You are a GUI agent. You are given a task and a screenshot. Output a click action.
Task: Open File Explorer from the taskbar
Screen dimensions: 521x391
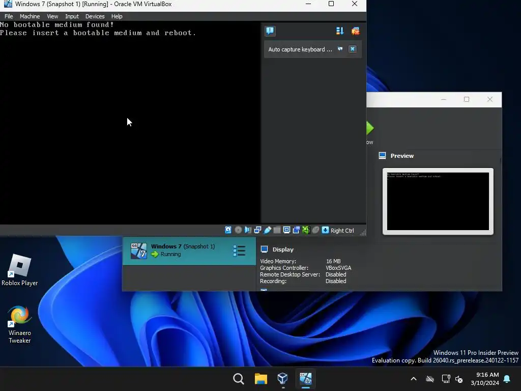coord(261,378)
